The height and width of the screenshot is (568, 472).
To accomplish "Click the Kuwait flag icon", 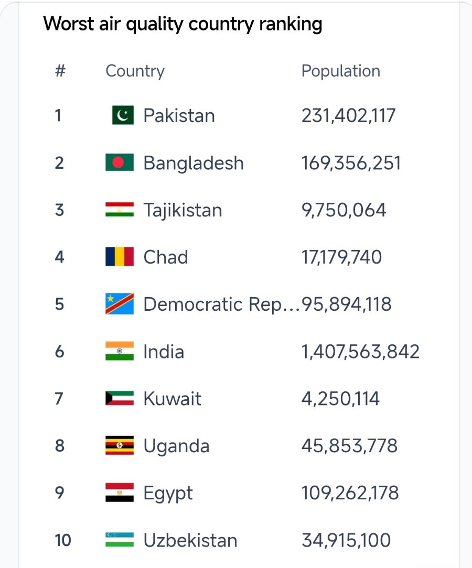I will 120,398.
